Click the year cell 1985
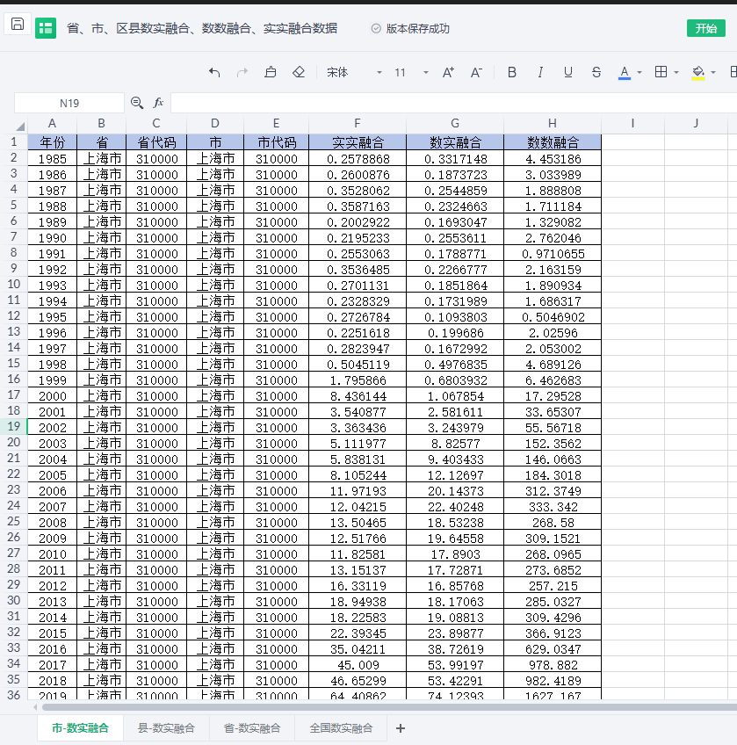Screen dimensions: 737x745 tap(53, 159)
